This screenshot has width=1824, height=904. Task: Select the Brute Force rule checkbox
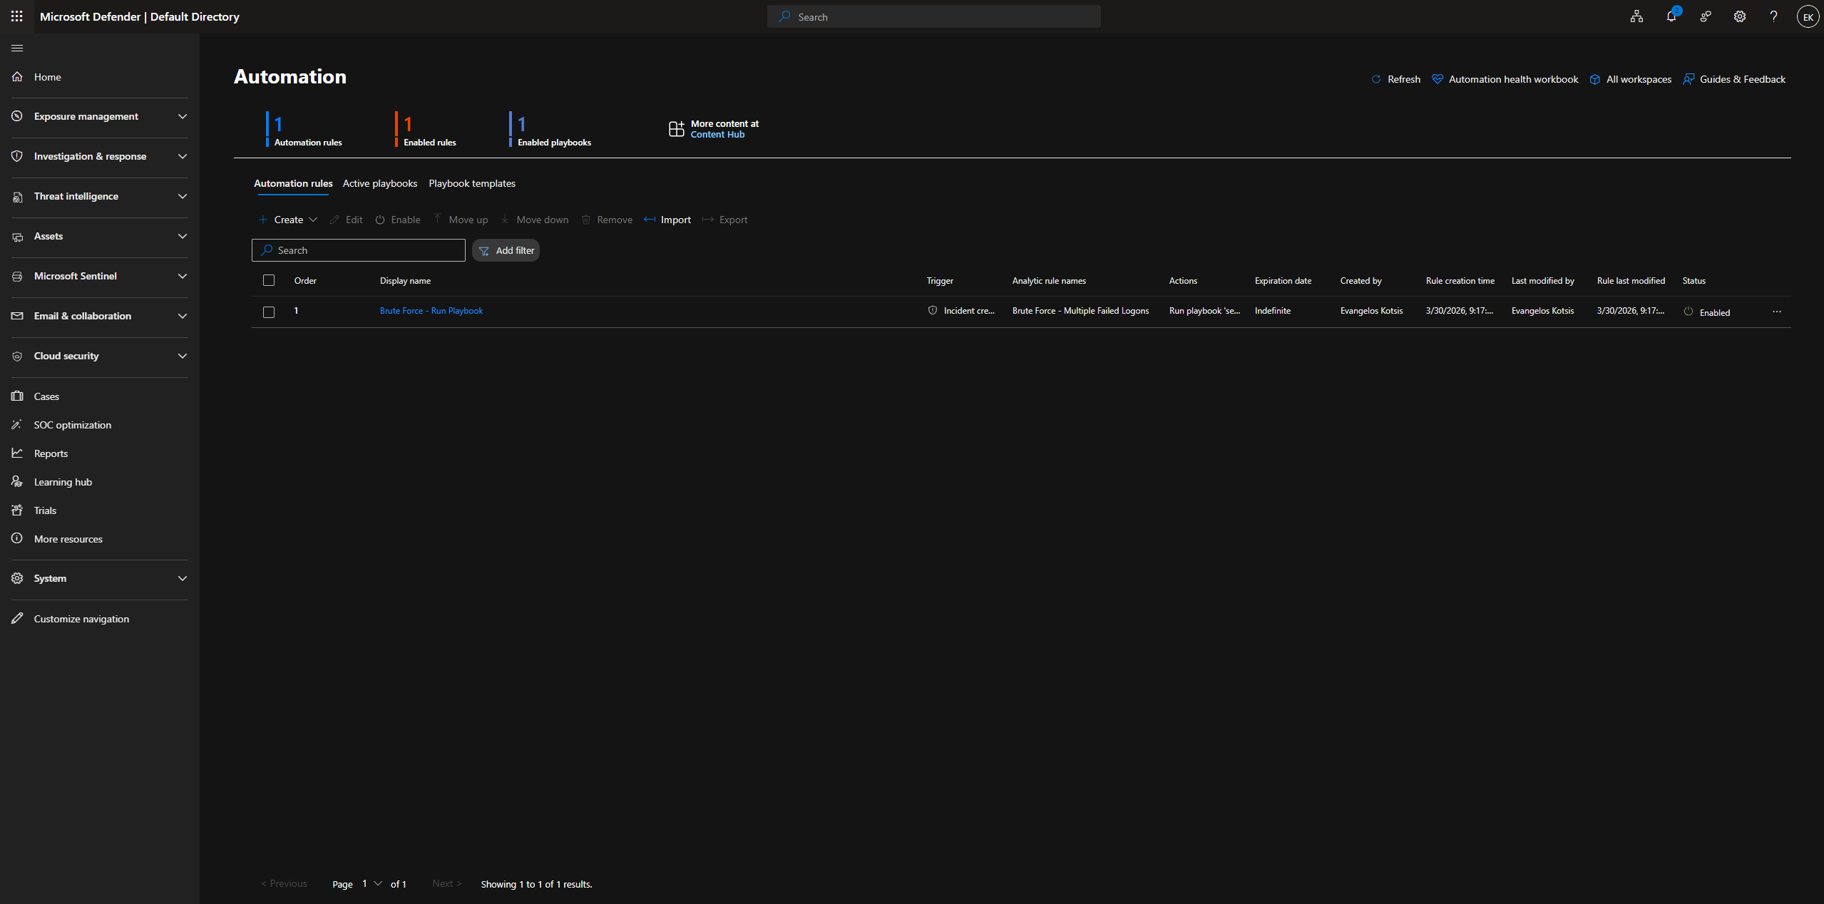269,312
